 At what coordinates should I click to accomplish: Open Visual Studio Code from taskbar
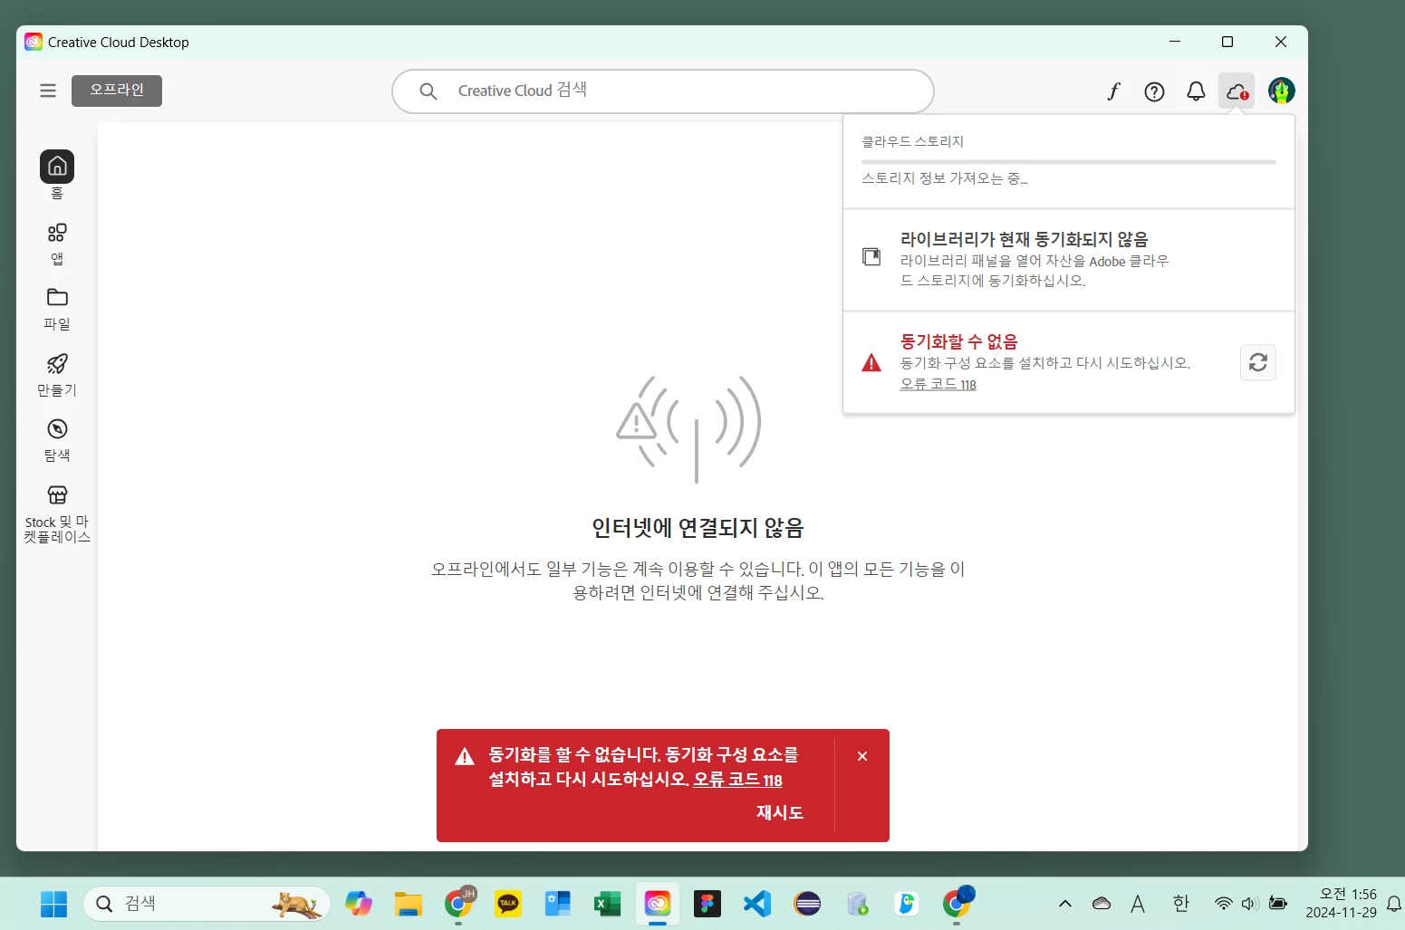[x=757, y=904]
